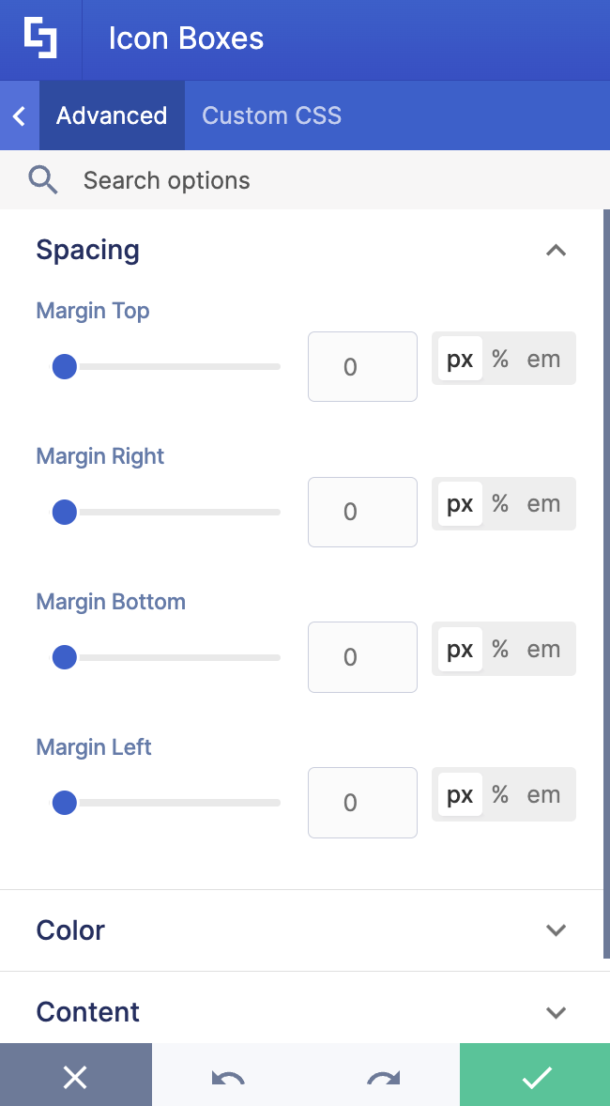
Task: Collapse the Spacing section
Action: click(x=556, y=251)
